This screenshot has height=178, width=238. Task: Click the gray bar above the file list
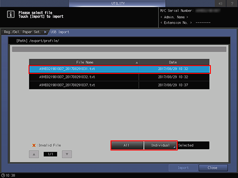click(119, 50)
